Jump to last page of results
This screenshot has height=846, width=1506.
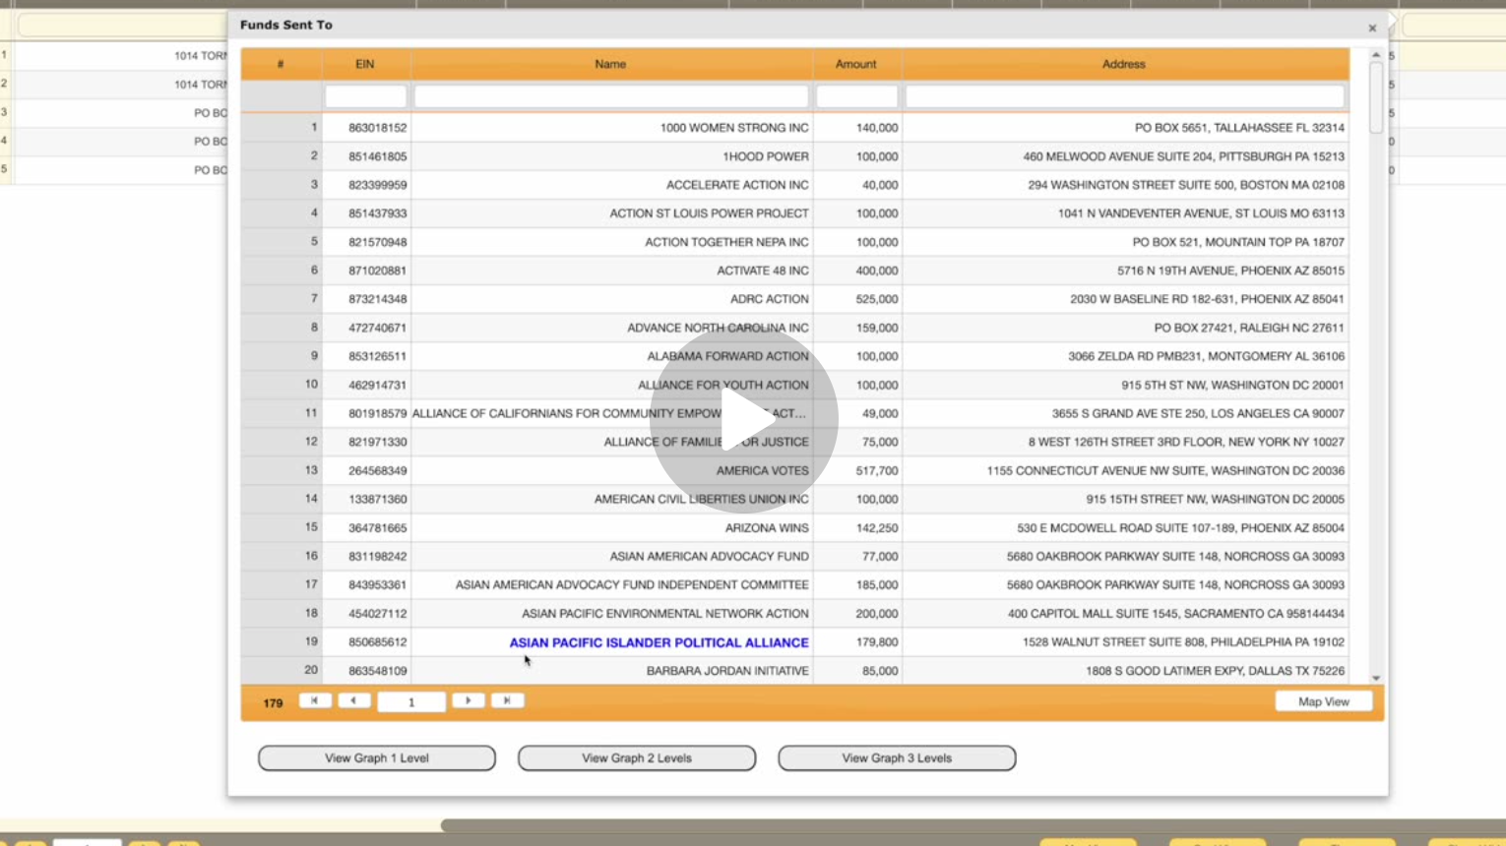click(x=507, y=700)
